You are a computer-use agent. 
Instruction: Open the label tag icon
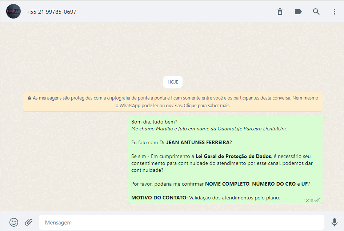(x=298, y=12)
